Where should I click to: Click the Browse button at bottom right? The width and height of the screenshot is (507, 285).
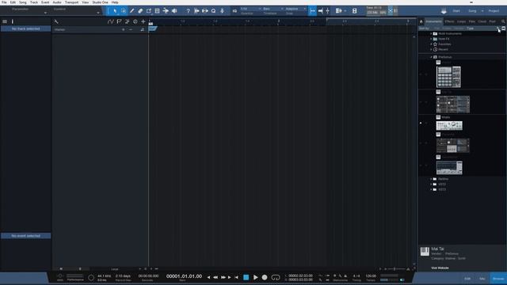tap(498, 279)
